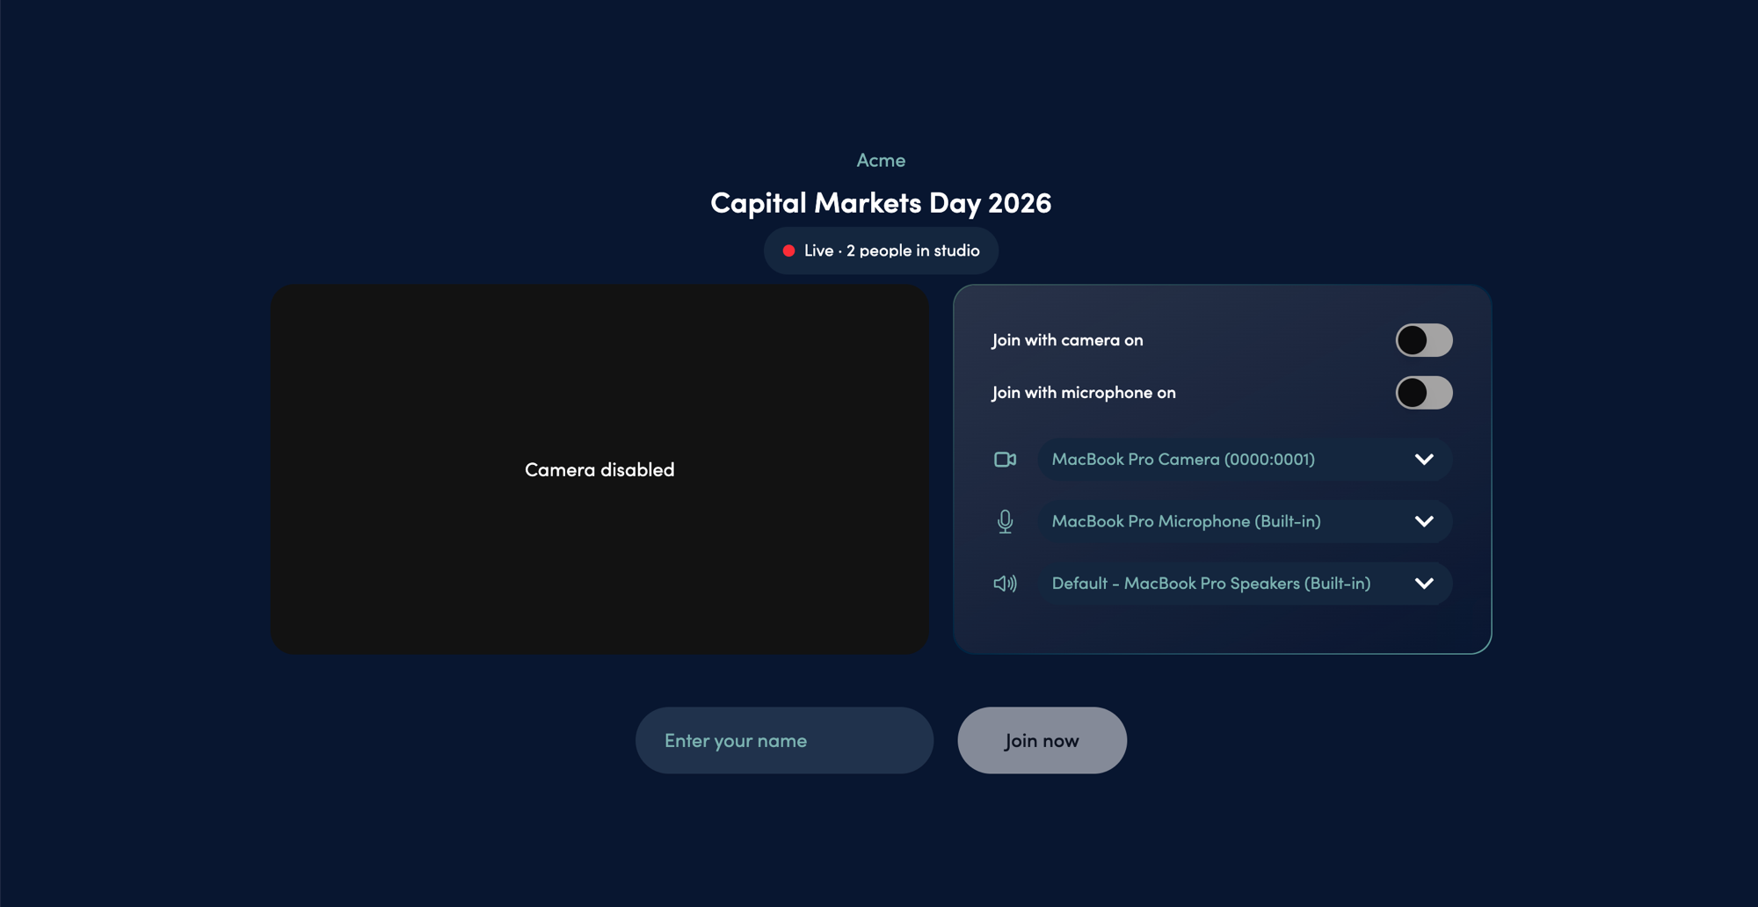The height and width of the screenshot is (907, 1758).
Task: Click the chevron arrow on the microphone selector
Action: click(1424, 522)
